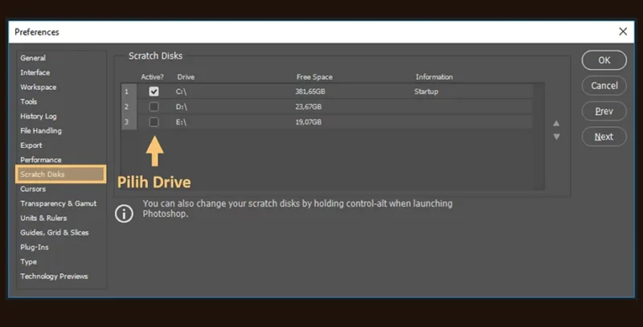Click the D:\ drive name
The width and height of the screenshot is (643, 327).
pos(182,107)
